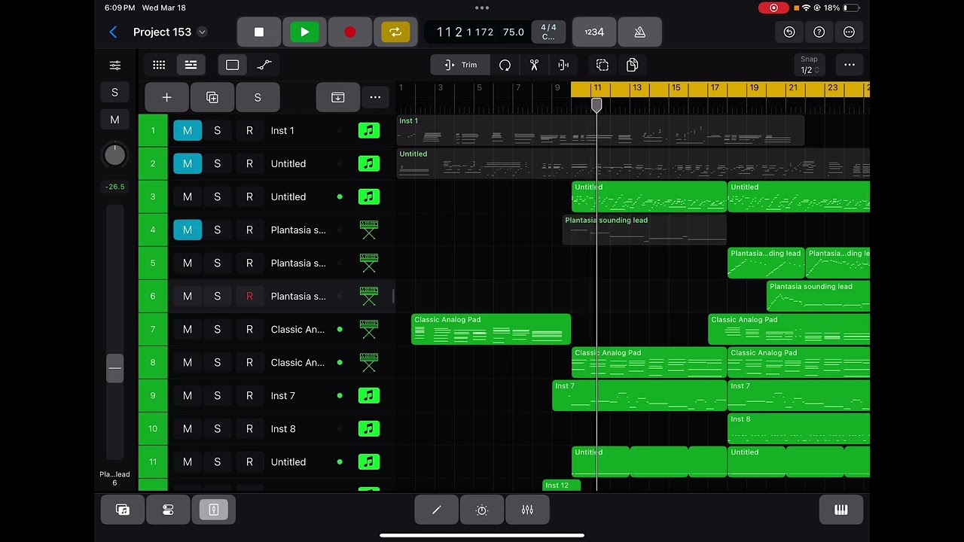Screen dimensions: 964x542
Task: Solo the Inst 1 track
Action: 218,130
